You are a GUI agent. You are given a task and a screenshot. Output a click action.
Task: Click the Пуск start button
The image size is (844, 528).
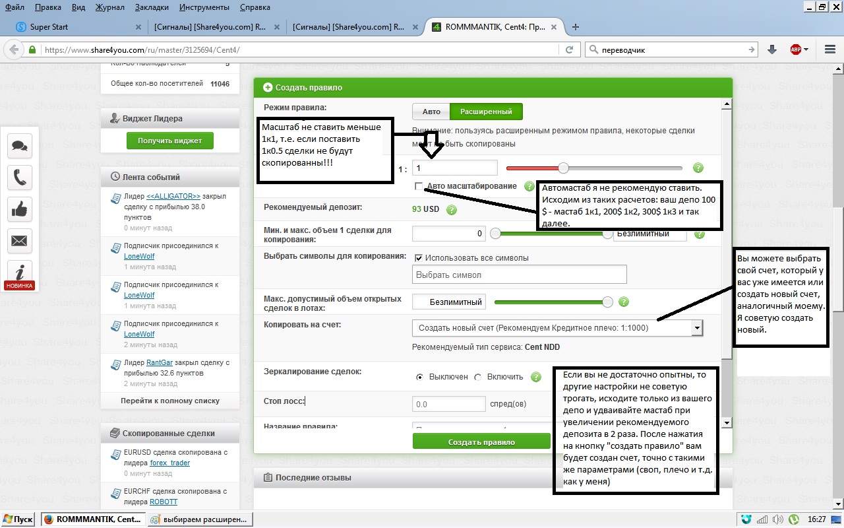click(18, 519)
